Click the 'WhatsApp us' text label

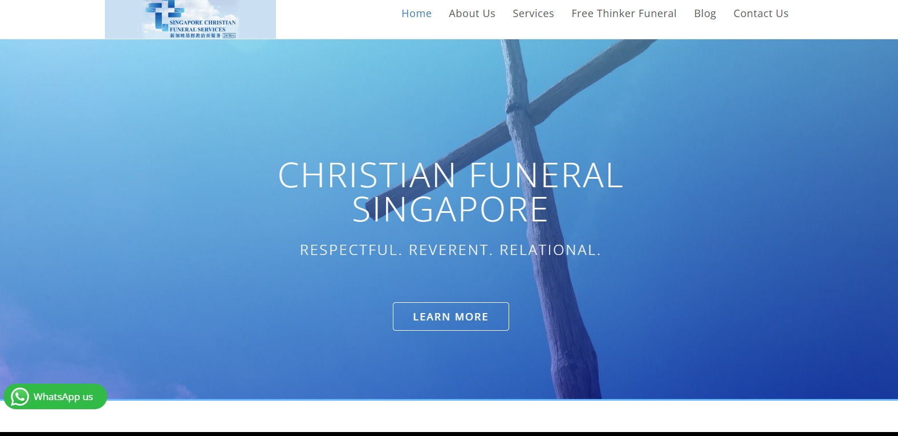click(x=63, y=397)
